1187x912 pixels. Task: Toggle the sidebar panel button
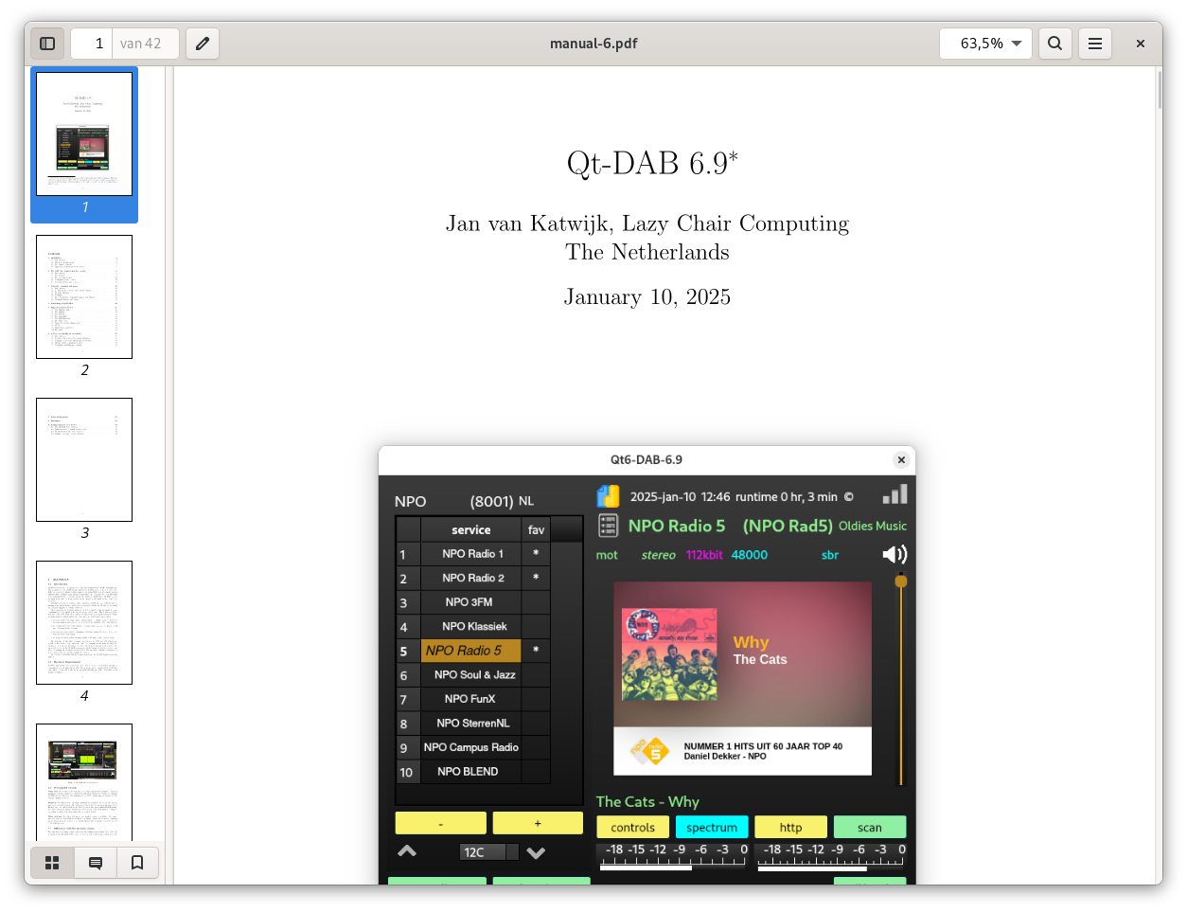click(47, 44)
